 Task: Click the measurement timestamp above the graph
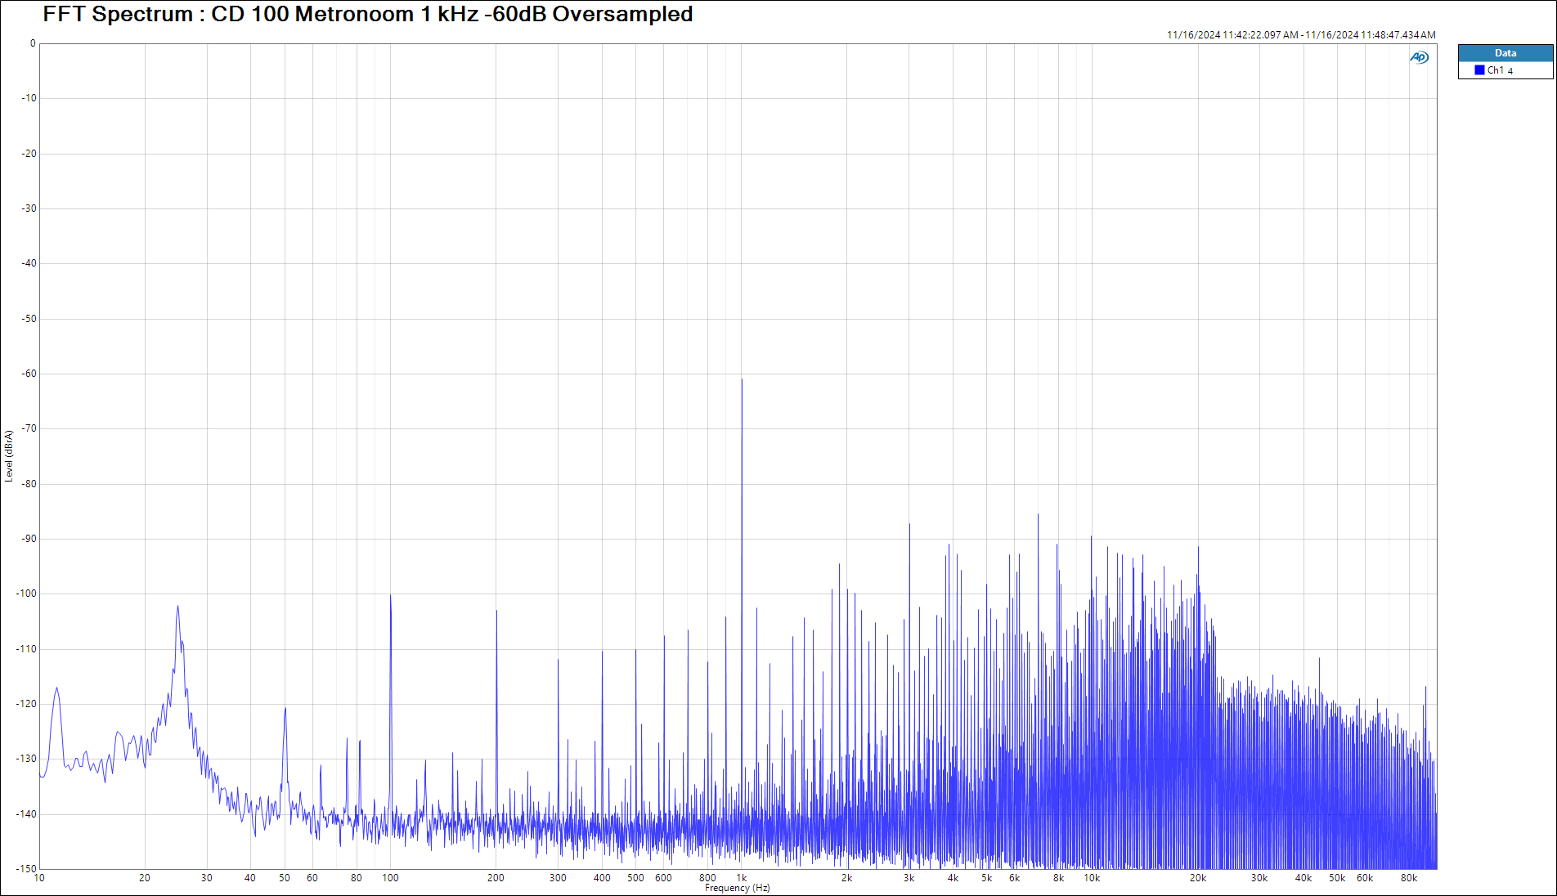[x=1300, y=35]
